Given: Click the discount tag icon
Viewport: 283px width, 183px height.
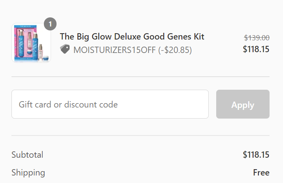Looking at the screenshot, I should tap(65, 49).
